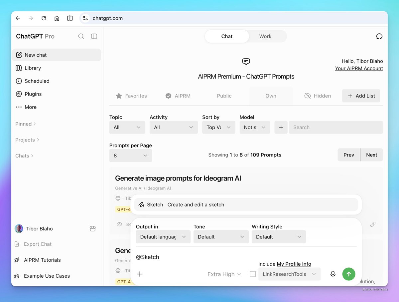The width and height of the screenshot is (399, 302).
Task: Click the link icon on Ideogram prompt card
Action: 373,224
